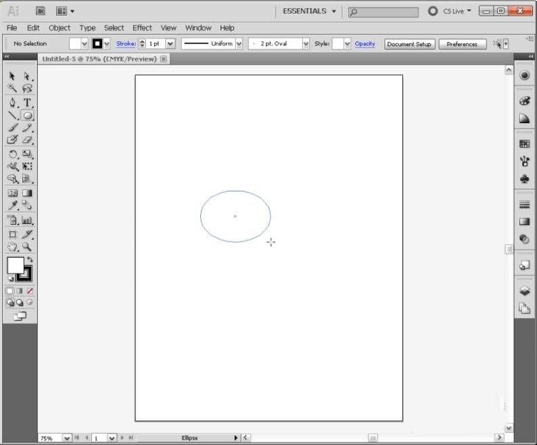Image resolution: width=537 pixels, height=445 pixels.
Task: Activate the Eyedropper tool
Action: [x=12, y=206]
